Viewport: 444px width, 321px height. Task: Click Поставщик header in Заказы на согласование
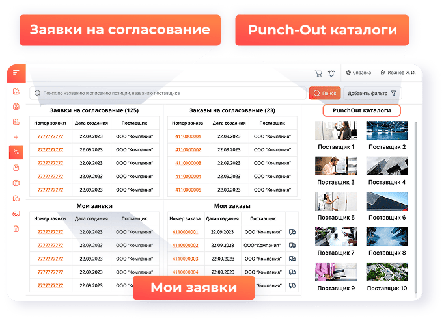[272, 123]
